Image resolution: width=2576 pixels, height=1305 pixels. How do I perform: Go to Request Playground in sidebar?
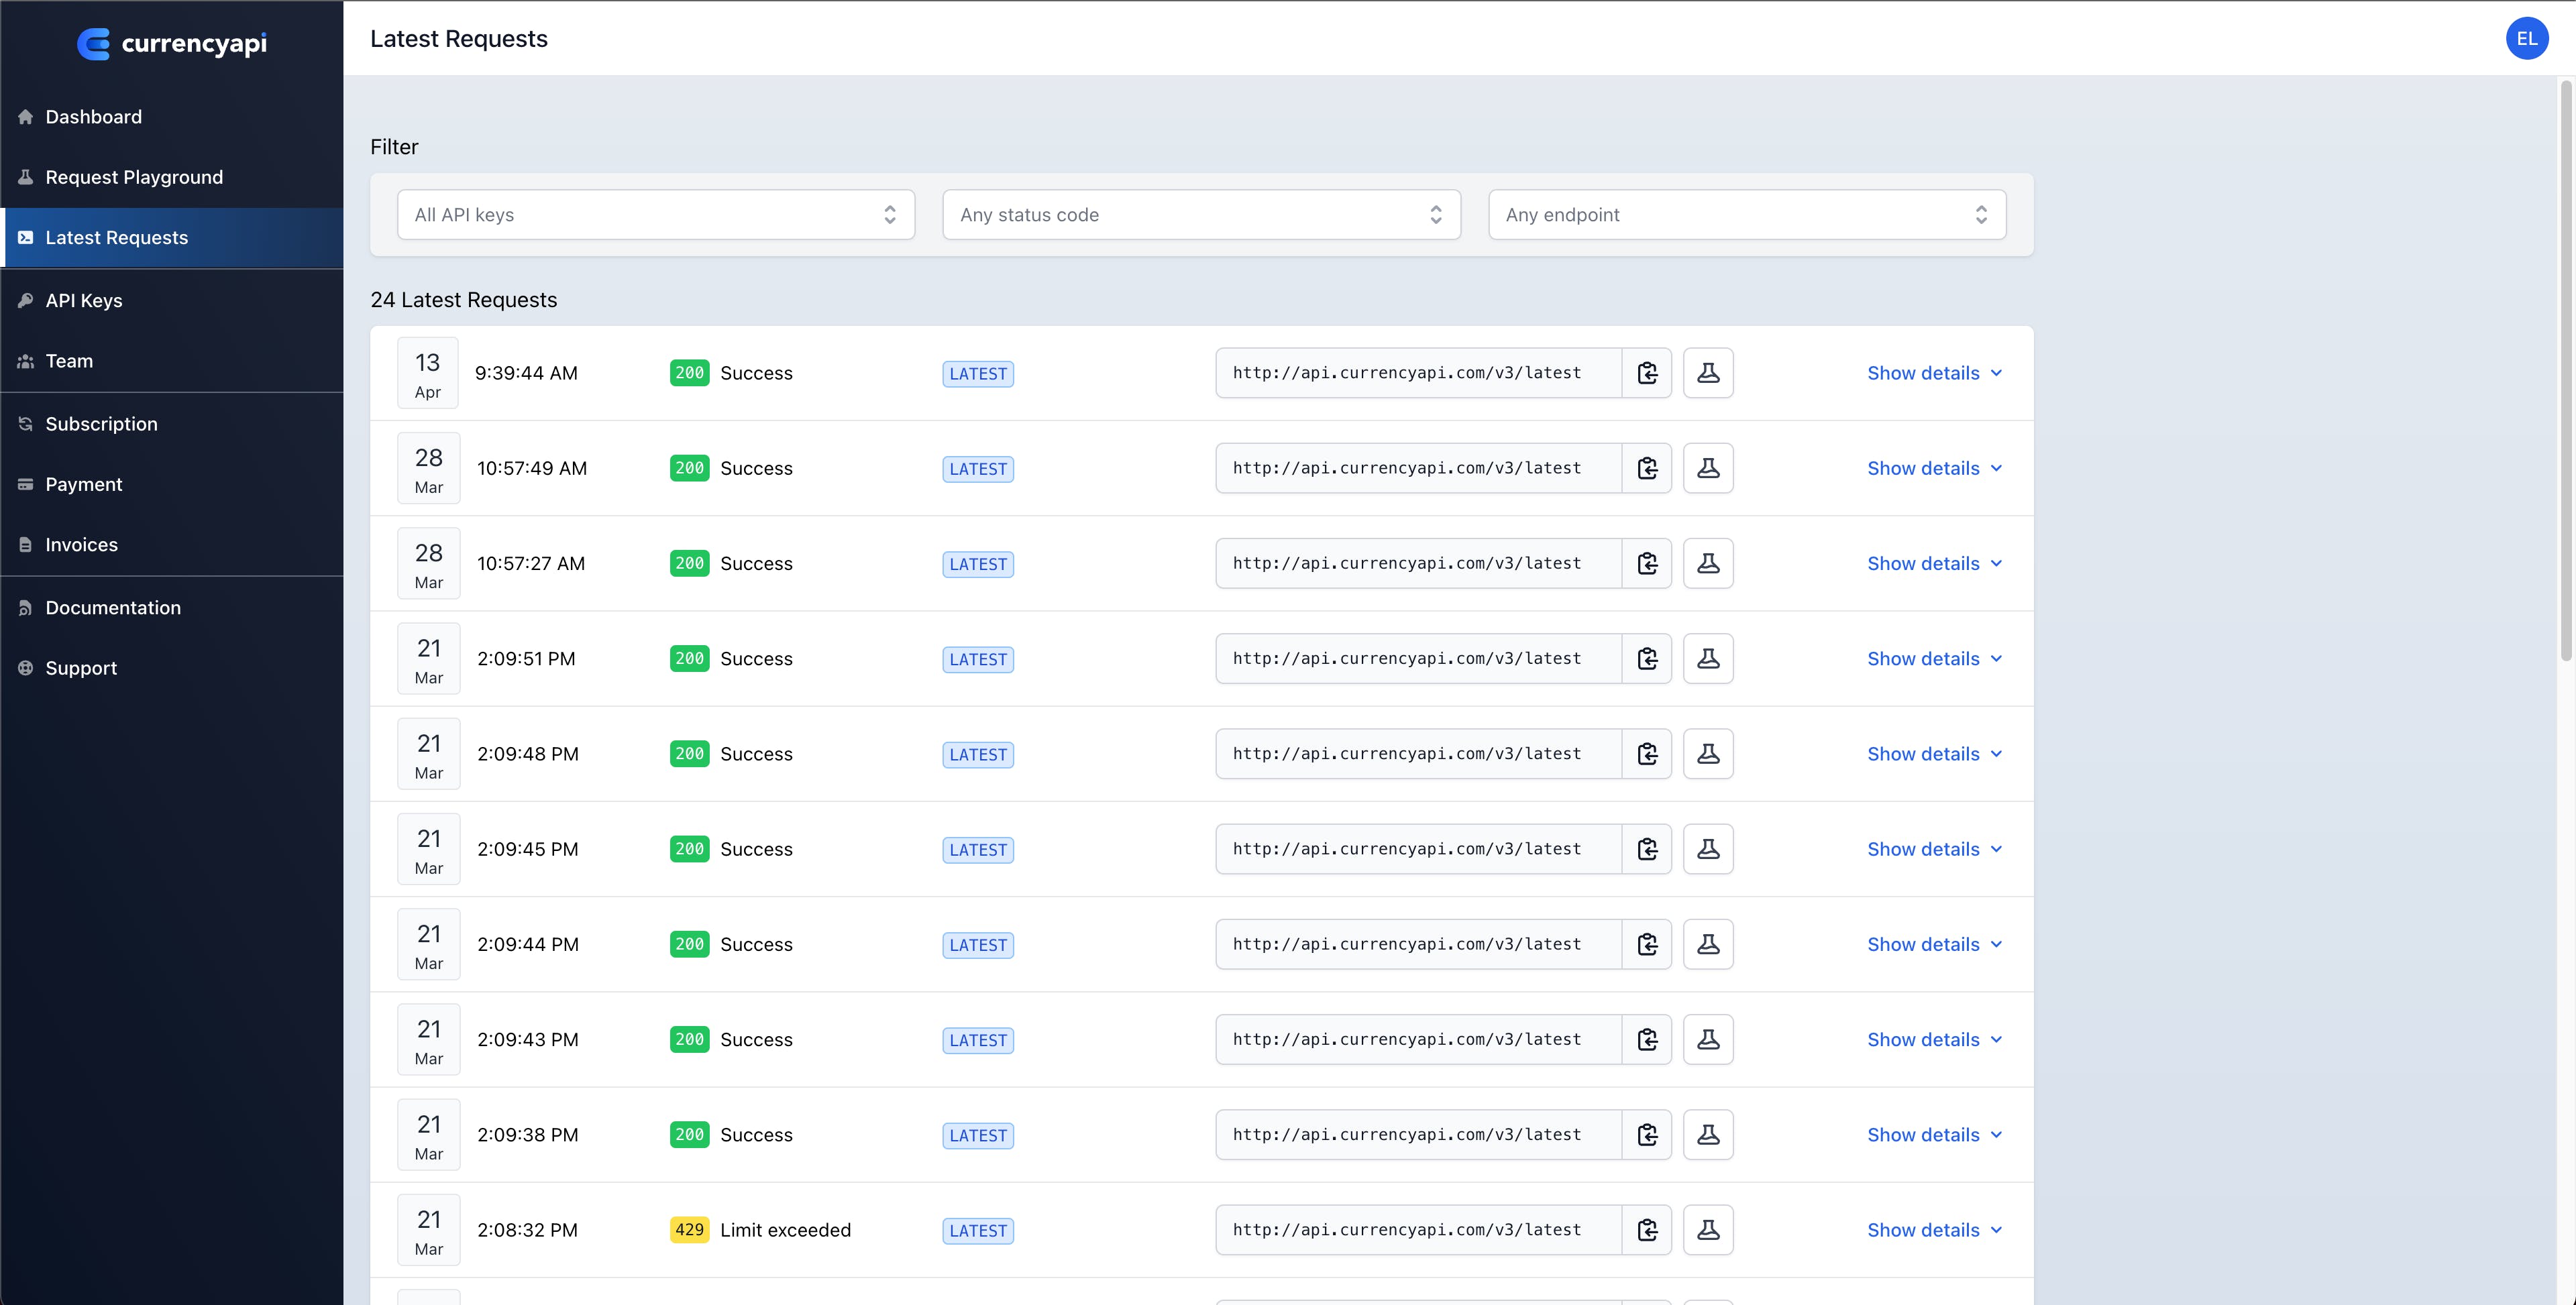[x=134, y=177]
